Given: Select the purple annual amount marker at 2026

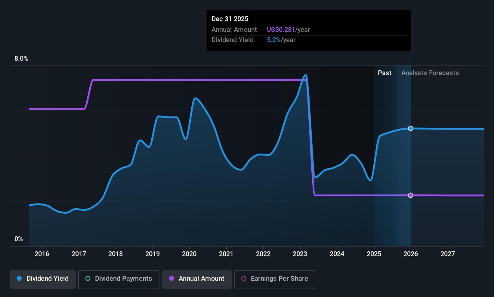Looking at the screenshot, I should 411,195.
